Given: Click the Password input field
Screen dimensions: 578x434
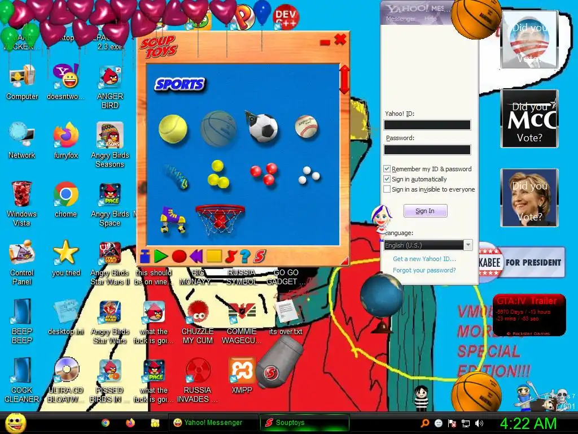Looking at the screenshot, I should click(427, 149).
